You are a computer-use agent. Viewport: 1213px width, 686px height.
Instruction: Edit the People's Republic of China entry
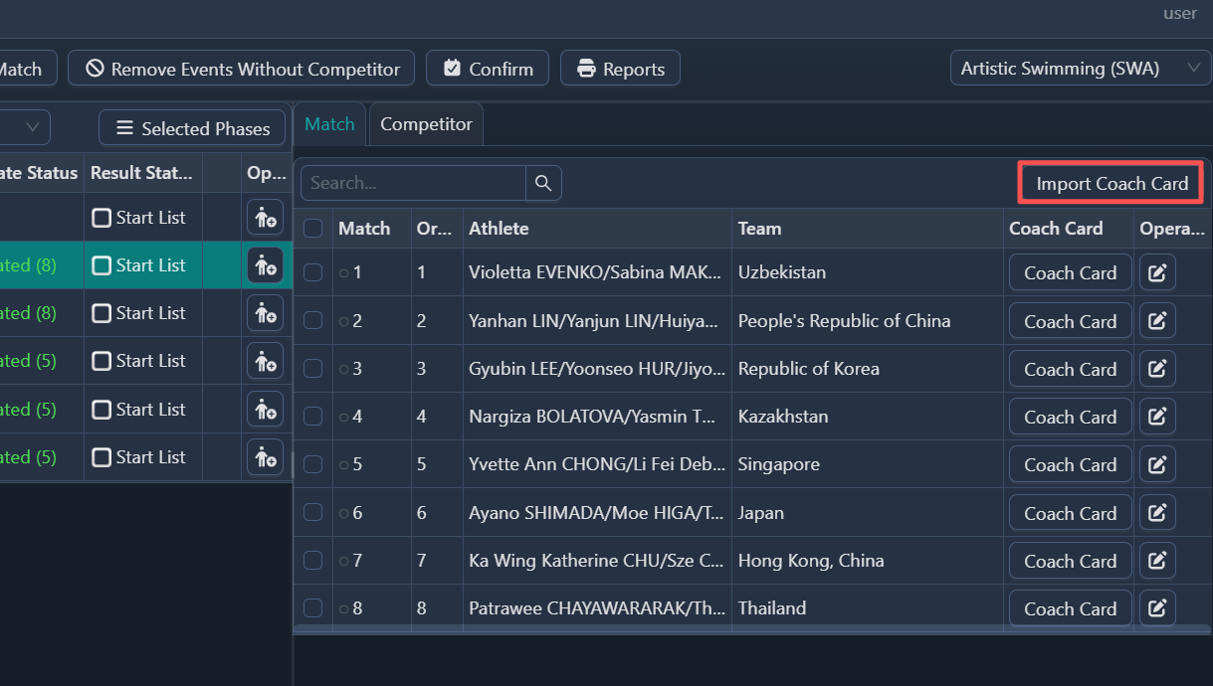click(1157, 321)
